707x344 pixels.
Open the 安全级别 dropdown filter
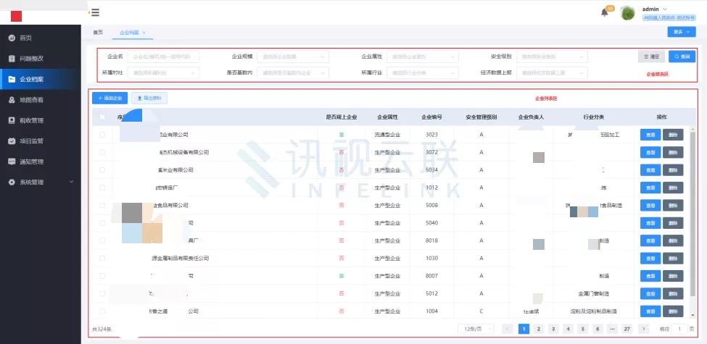(x=553, y=56)
